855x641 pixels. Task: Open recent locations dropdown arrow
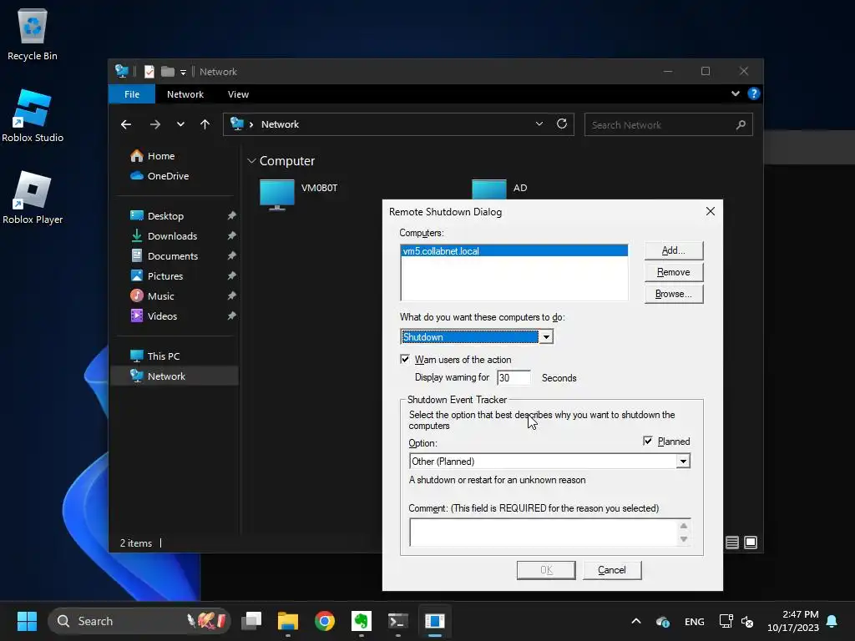pyautogui.click(x=180, y=124)
